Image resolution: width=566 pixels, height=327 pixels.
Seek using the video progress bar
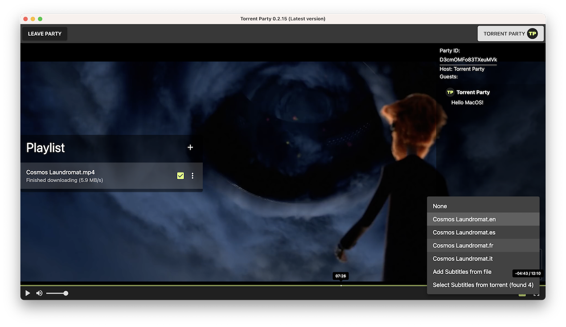point(283,286)
